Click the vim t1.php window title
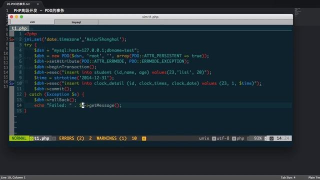Screen dimensions: 320x180 click(150, 16)
